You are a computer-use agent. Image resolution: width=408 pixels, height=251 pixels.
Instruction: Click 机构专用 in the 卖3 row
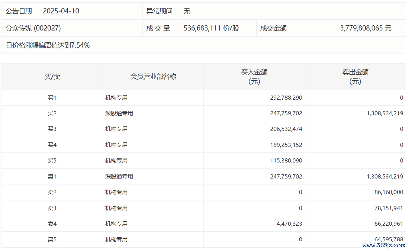(x=116, y=208)
